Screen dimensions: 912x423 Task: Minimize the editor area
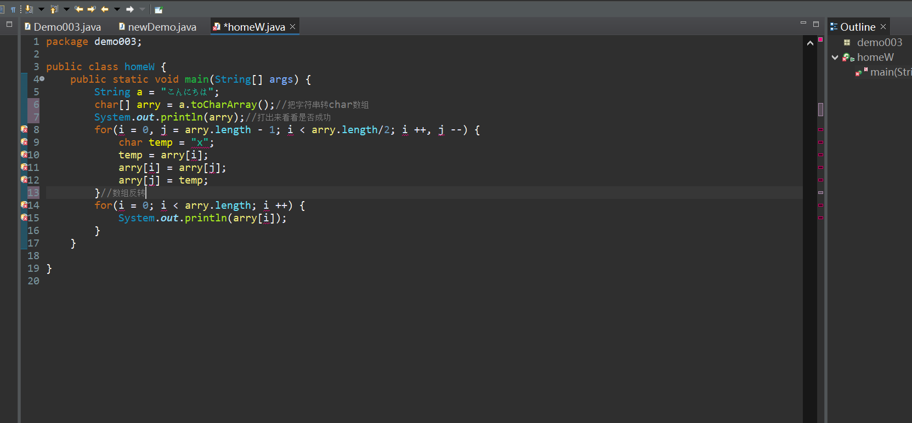[803, 24]
